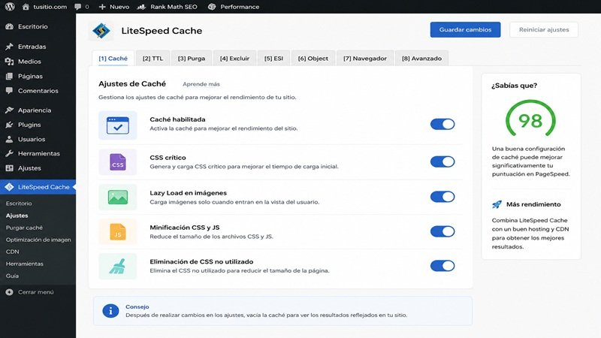Click the Guardar cambios button
Image resolution: width=601 pixels, height=338 pixels.
465,29
